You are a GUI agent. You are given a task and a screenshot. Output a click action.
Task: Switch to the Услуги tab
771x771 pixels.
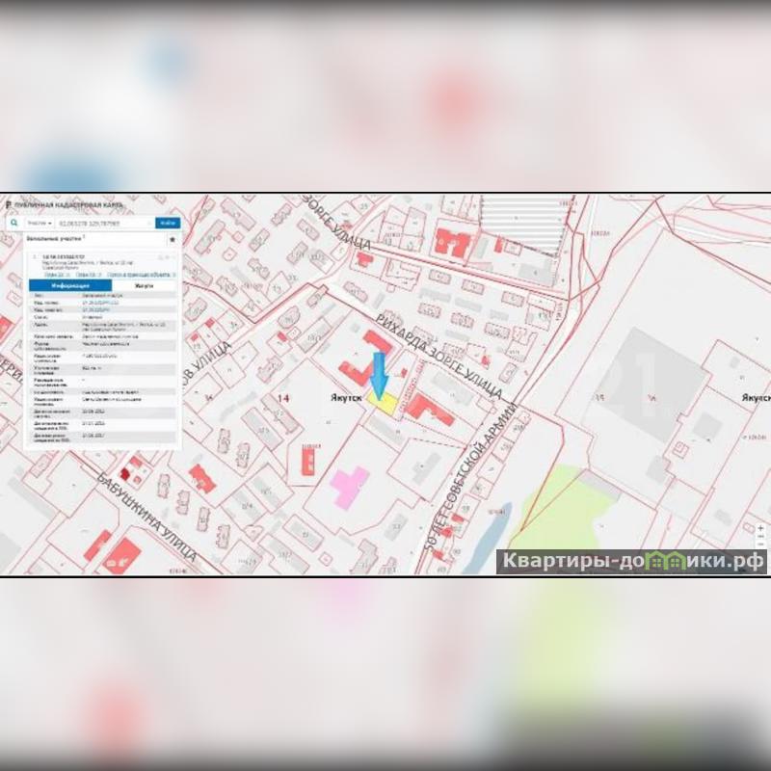coord(144,286)
